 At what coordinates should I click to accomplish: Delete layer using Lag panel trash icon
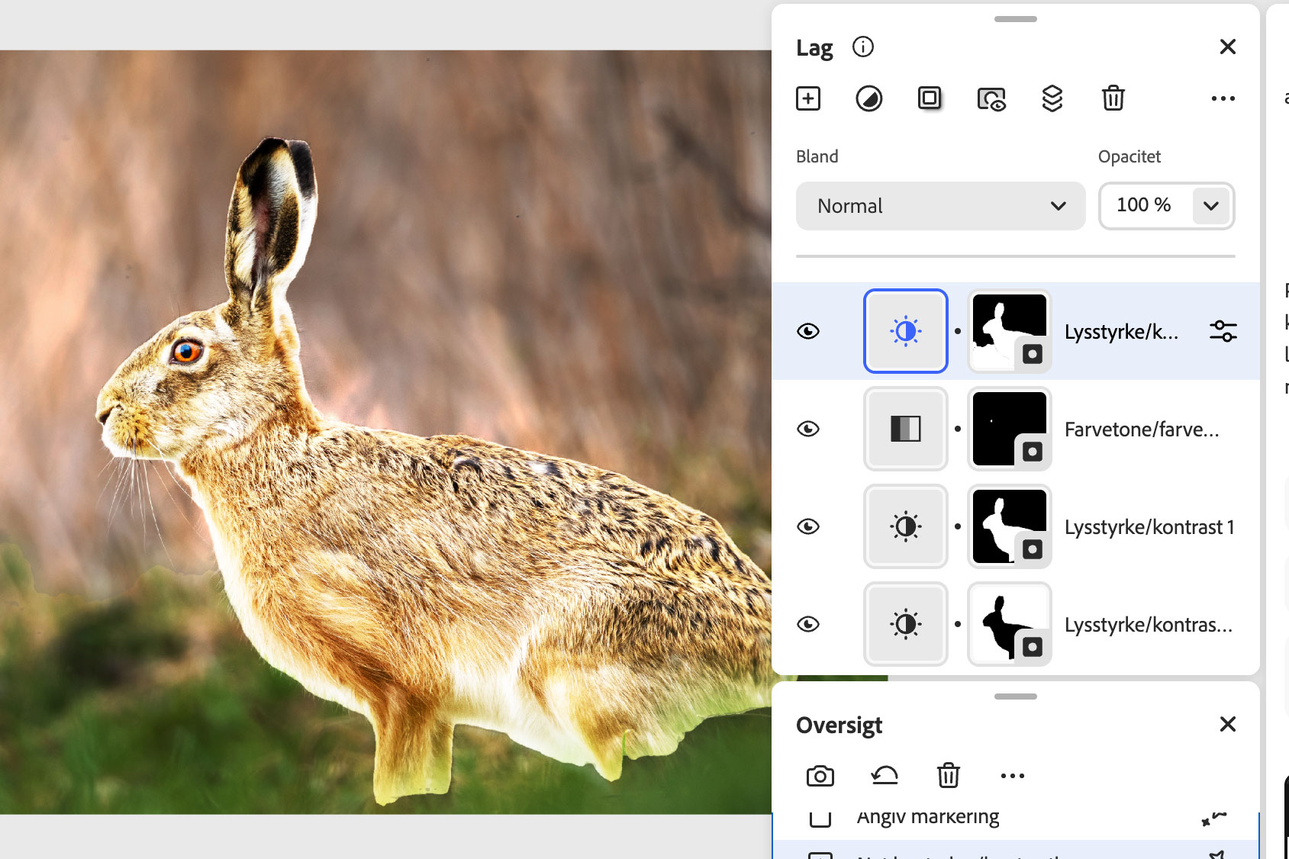point(1113,98)
